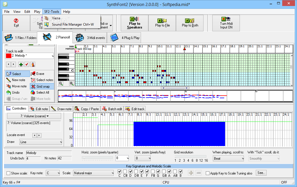Go to previous track with the left arrow

click(8, 65)
